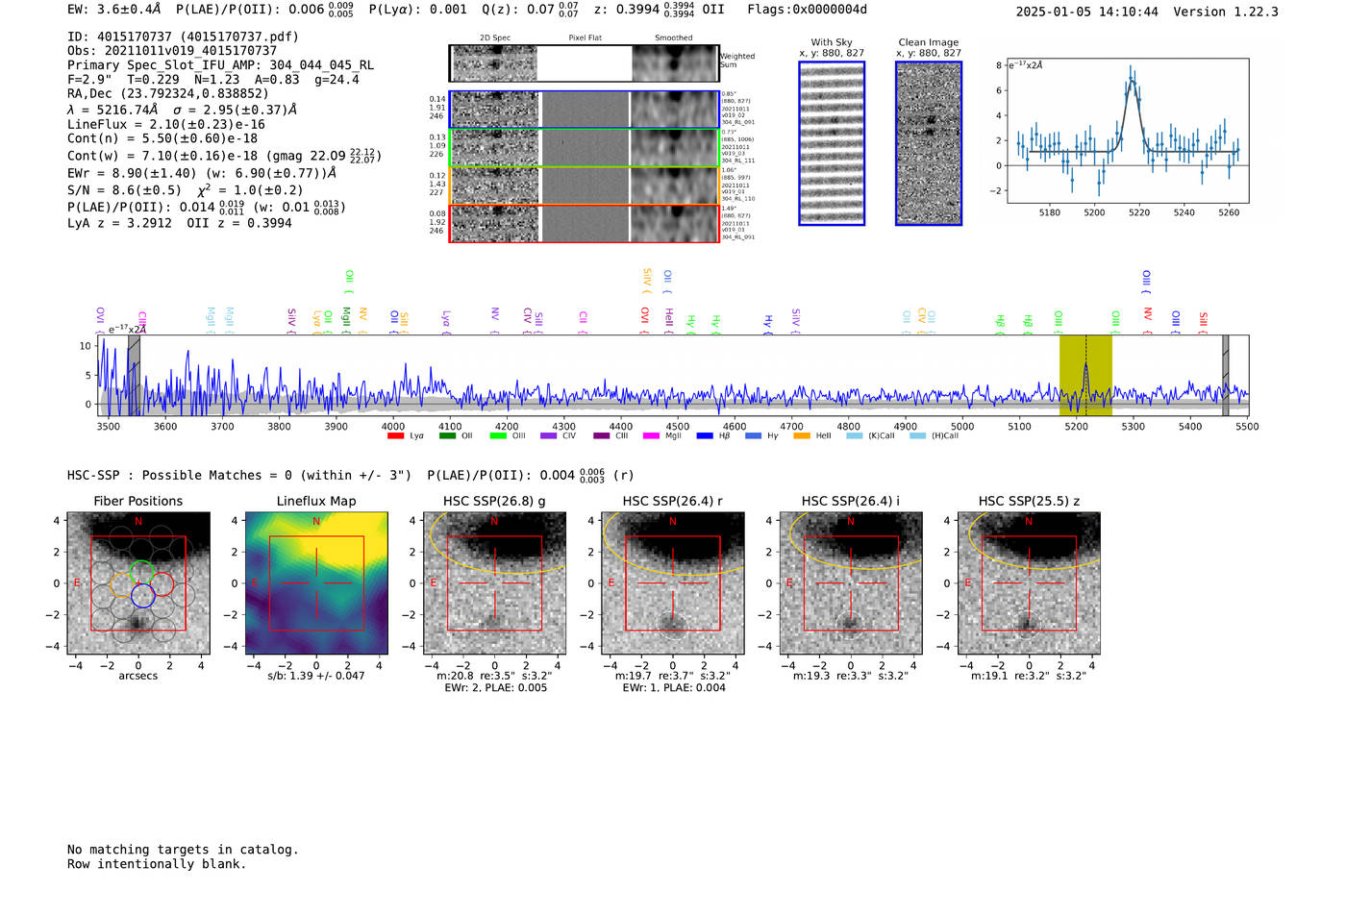Click the Flags:0x0000004d text
Image resolution: width=1346 pixels, height=916 pixels.
(x=807, y=10)
